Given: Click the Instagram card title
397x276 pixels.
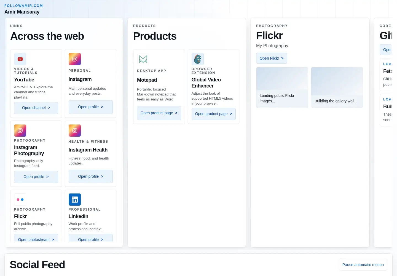Looking at the screenshot, I should pos(80,79).
